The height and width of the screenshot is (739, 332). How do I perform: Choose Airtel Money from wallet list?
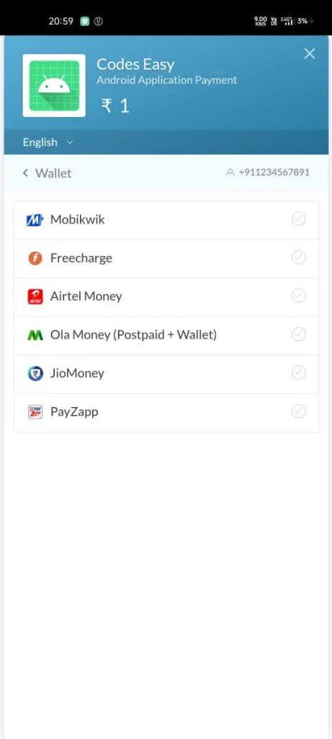(166, 297)
